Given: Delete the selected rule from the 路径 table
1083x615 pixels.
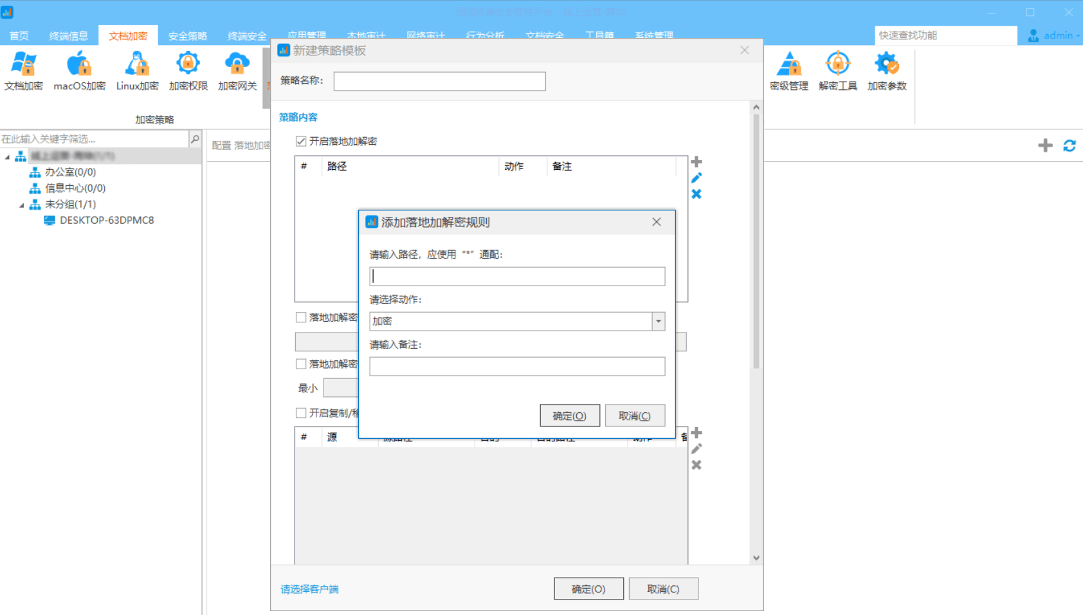Looking at the screenshot, I should point(696,194).
